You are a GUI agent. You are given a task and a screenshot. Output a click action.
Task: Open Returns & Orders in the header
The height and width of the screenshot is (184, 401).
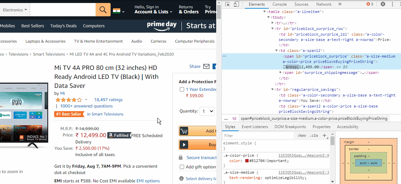point(189,10)
